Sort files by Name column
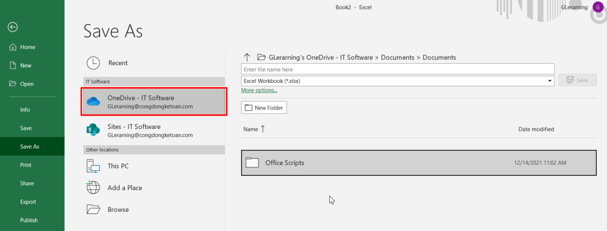This screenshot has width=607, height=231. (251, 129)
